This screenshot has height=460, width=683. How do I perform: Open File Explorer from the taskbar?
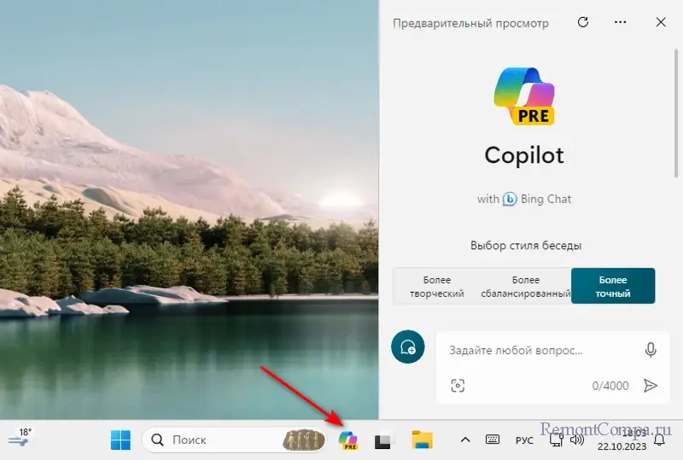tap(422, 440)
